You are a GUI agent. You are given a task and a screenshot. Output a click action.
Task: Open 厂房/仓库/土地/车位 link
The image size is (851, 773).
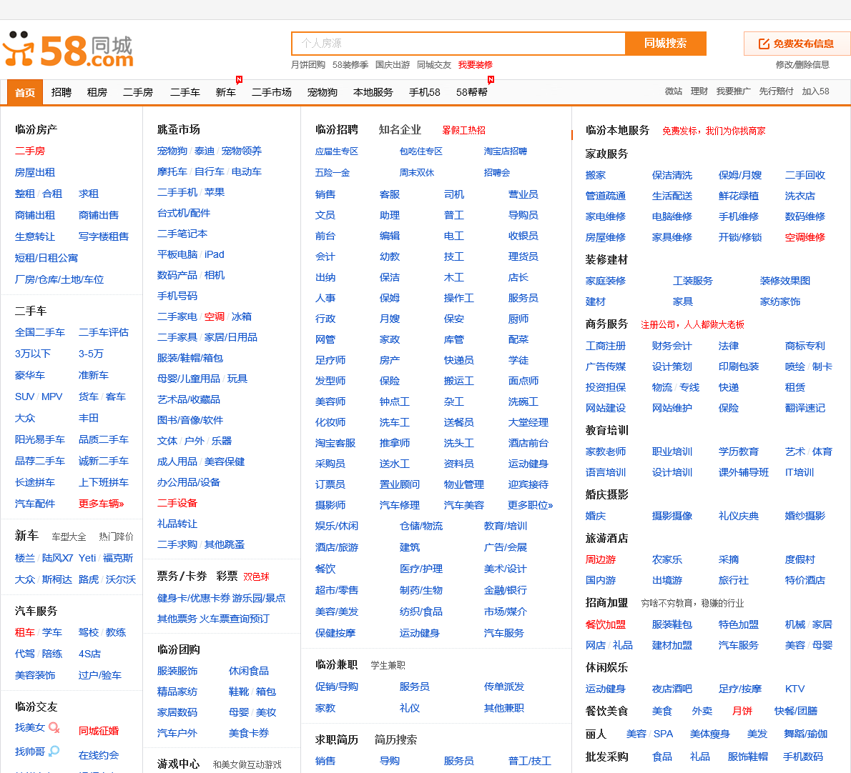pos(59,279)
